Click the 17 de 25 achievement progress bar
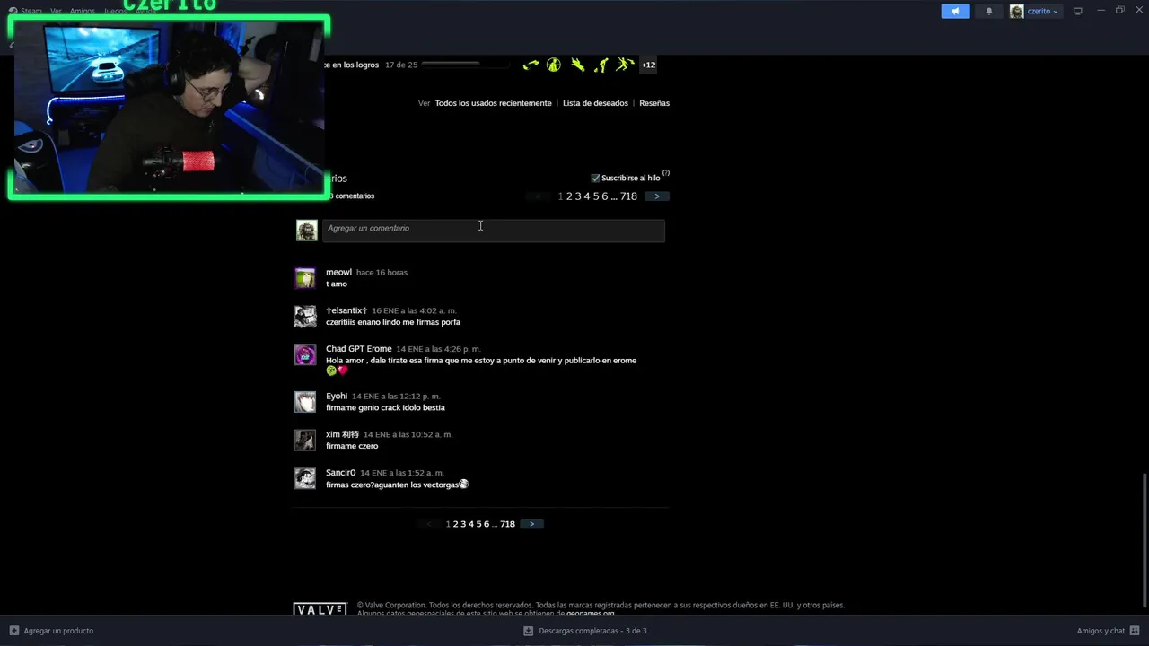Image resolution: width=1149 pixels, height=646 pixels. click(464, 65)
